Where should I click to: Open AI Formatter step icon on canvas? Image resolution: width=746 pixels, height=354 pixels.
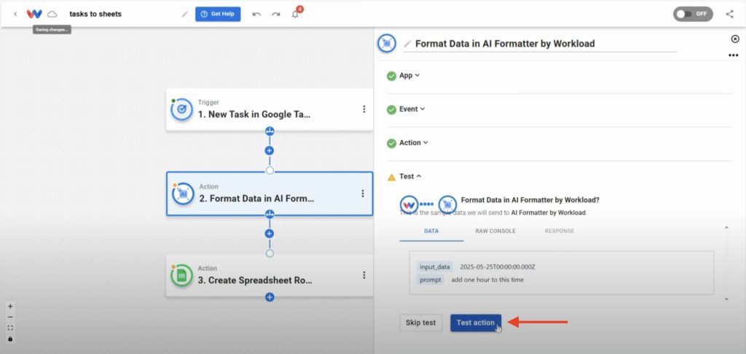pos(183,194)
